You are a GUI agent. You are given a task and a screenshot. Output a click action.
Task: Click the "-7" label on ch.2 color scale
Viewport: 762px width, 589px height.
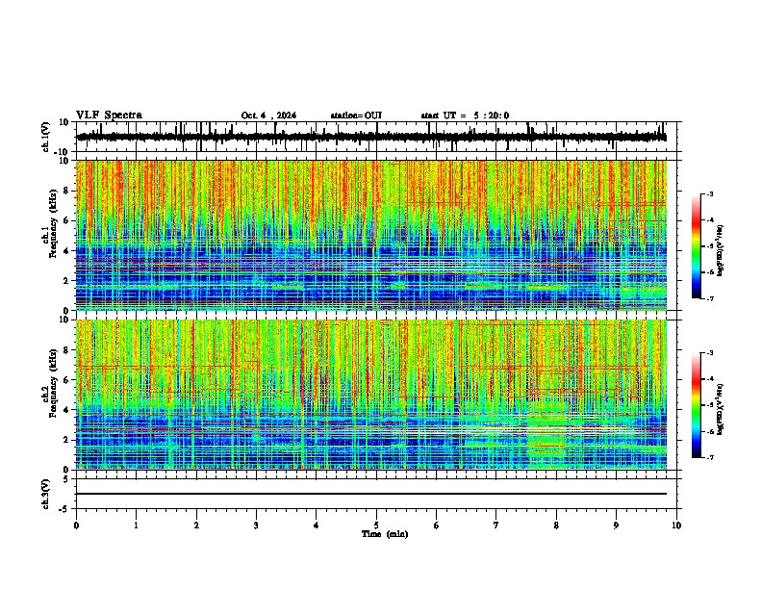coord(709,457)
